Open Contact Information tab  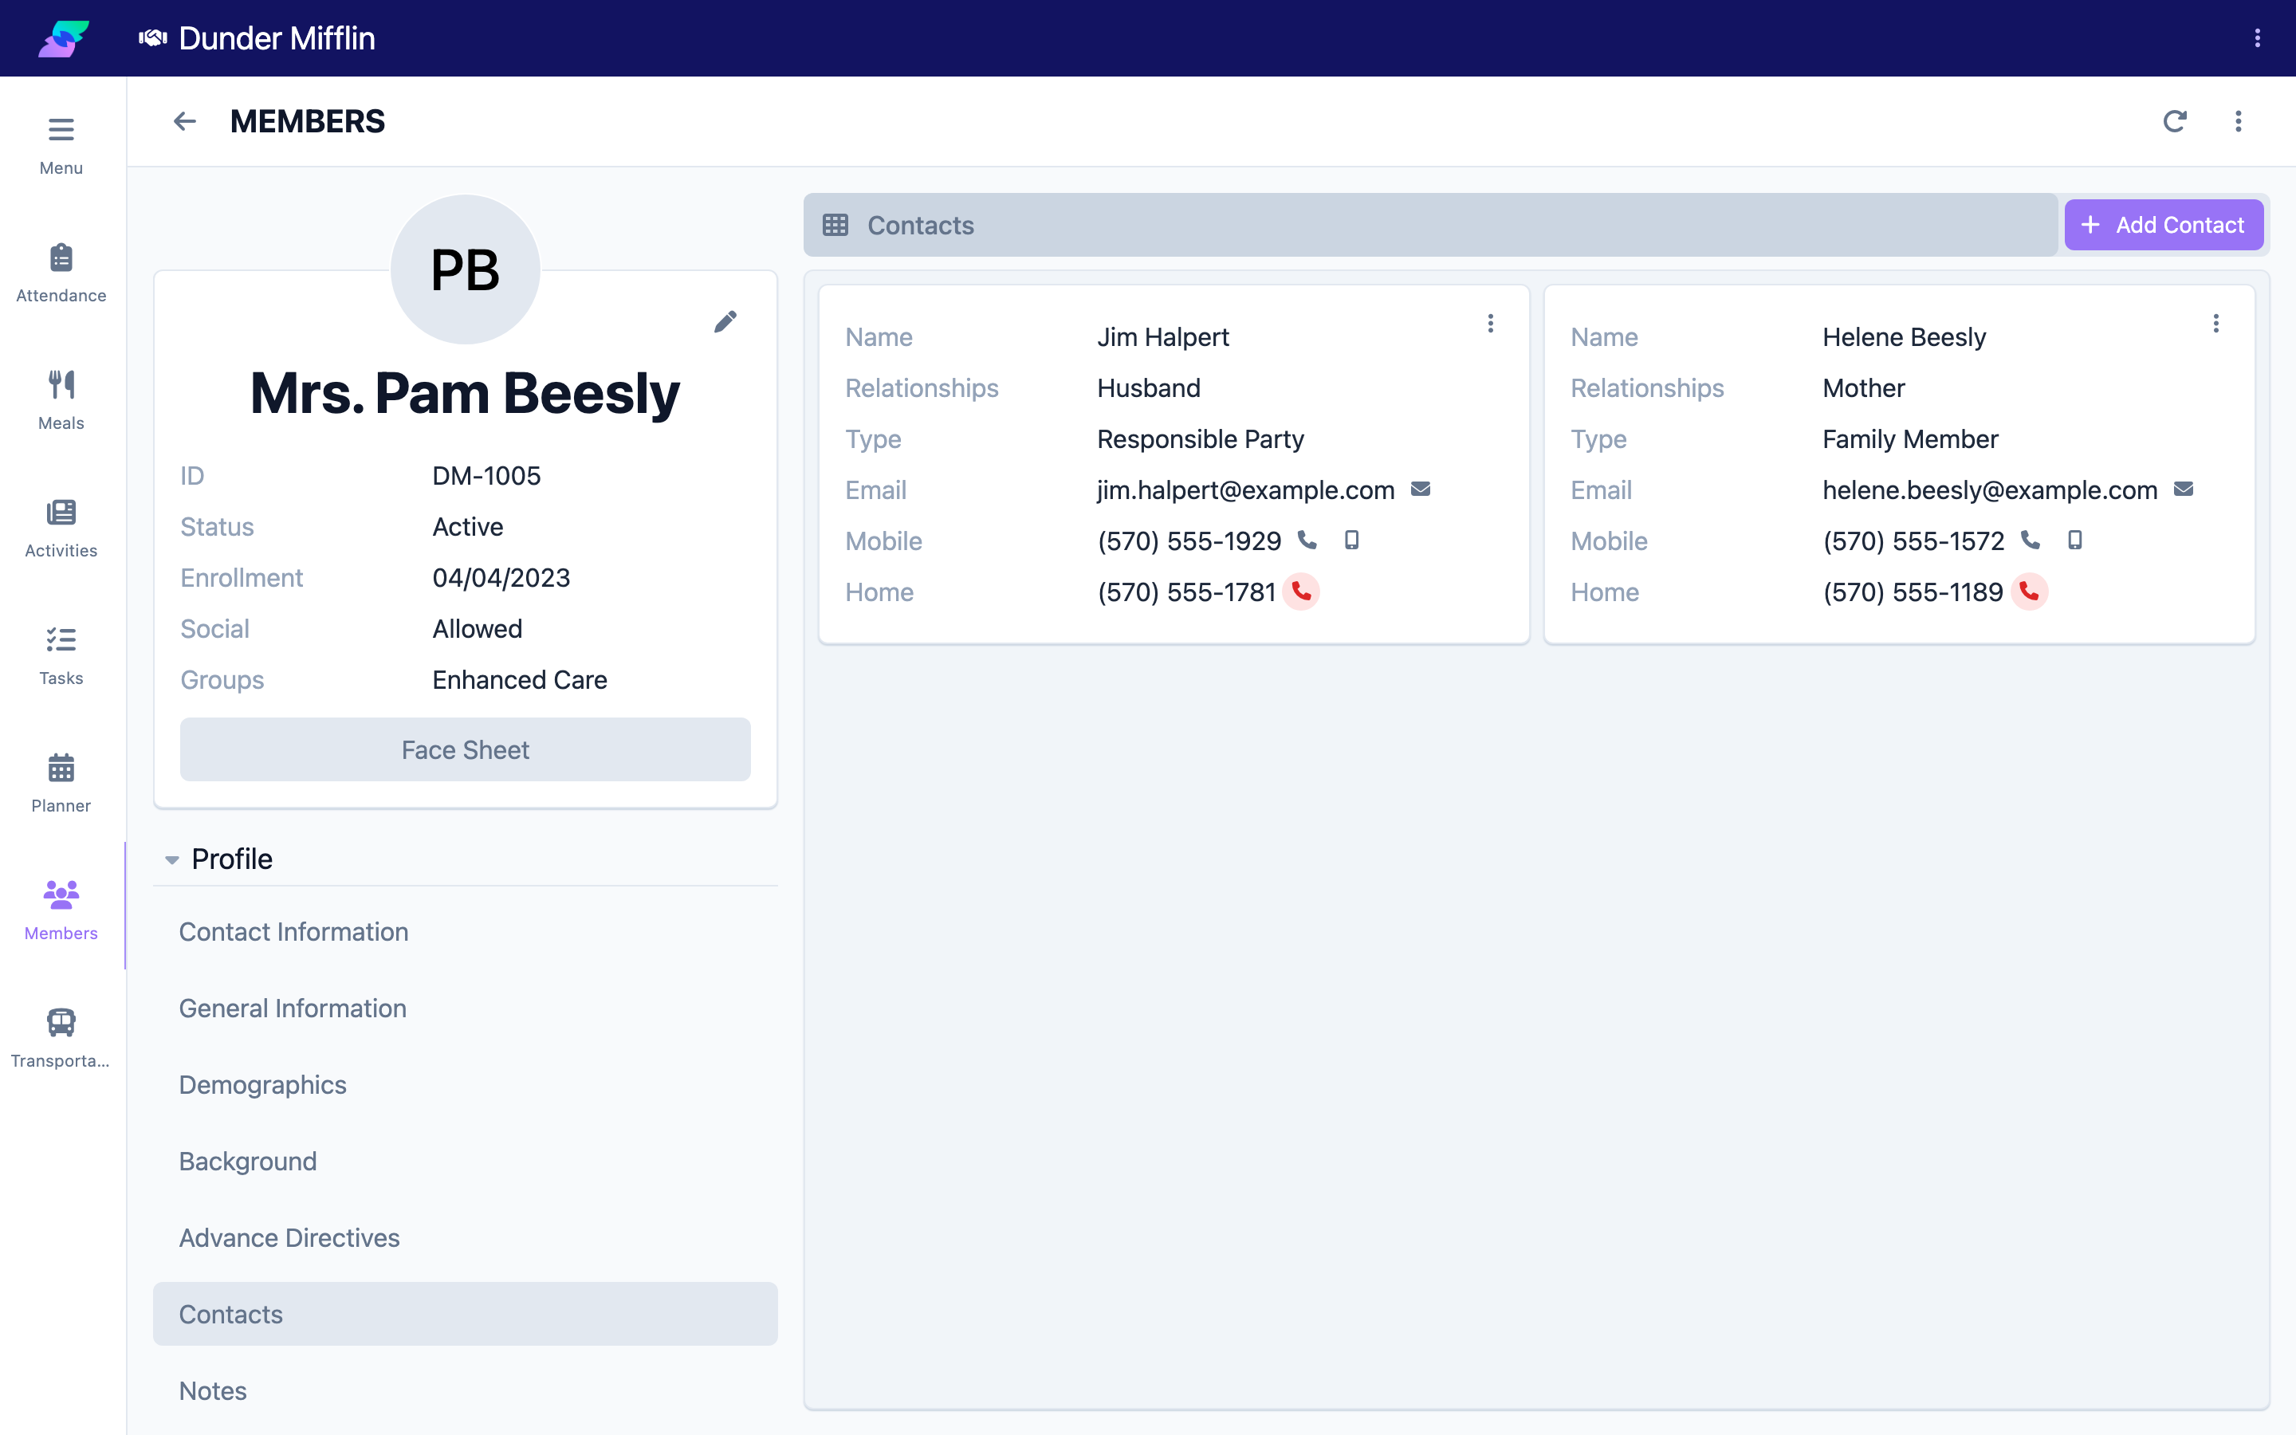click(x=465, y=932)
